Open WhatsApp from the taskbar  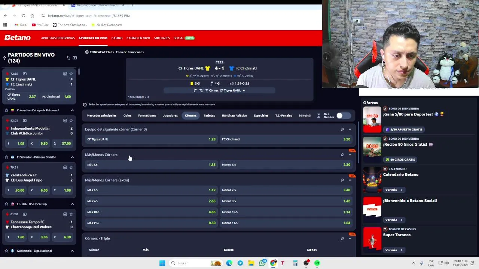tap(262, 263)
